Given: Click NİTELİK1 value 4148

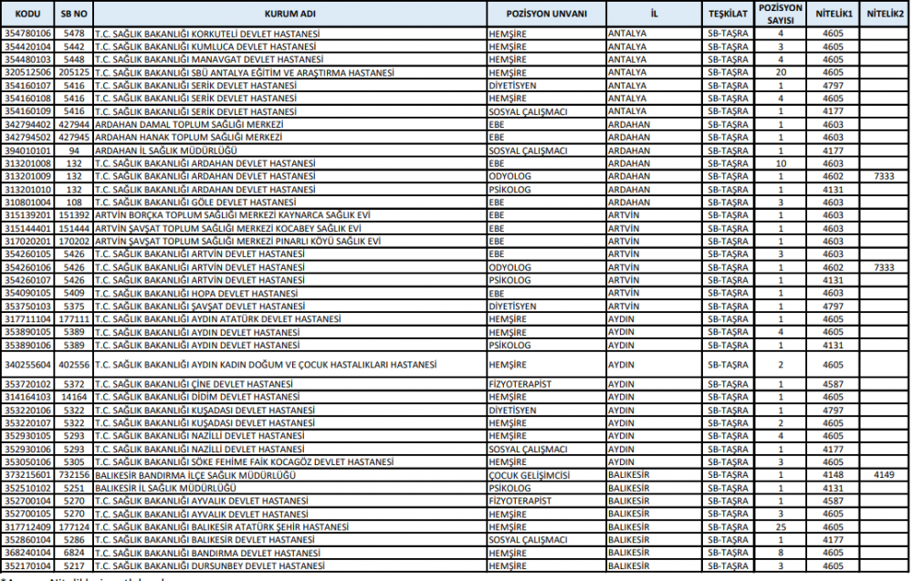Looking at the screenshot, I should [834, 475].
